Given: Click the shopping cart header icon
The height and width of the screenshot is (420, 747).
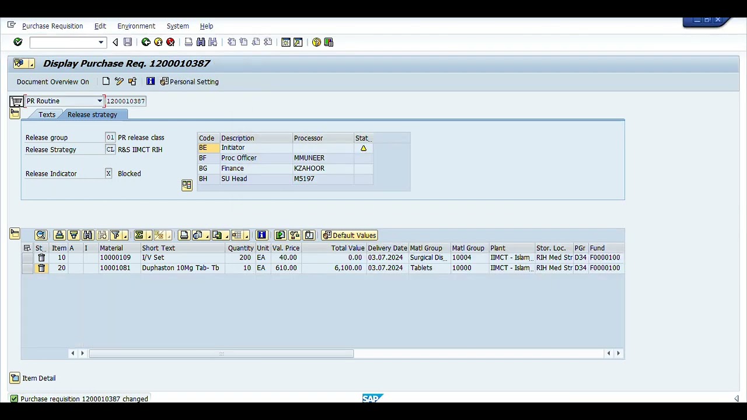Looking at the screenshot, I should (16, 101).
